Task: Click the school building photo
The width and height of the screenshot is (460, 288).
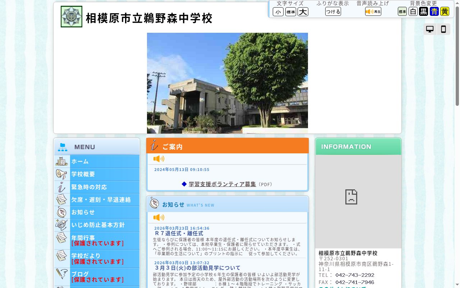Action: point(227,83)
